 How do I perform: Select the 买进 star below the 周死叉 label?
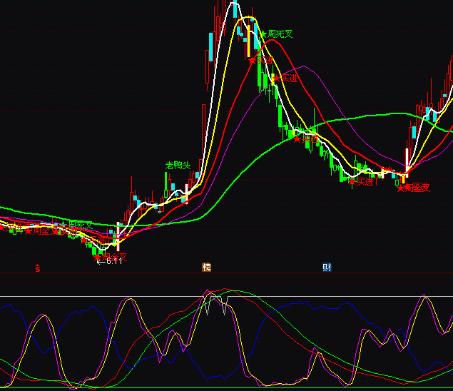[252, 61]
